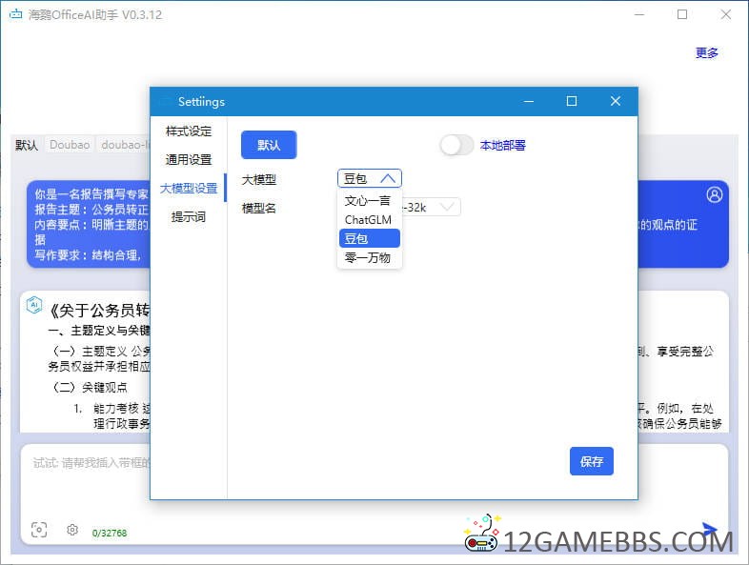Close the Settings dialog
The image size is (749, 565).
point(616,101)
